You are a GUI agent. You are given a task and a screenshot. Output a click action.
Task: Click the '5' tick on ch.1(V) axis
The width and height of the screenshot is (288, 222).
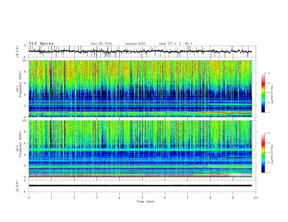25,46
